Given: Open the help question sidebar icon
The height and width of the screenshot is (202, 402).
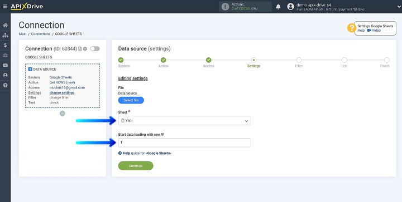Looking at the screenshot, I should pyautogui.click(x=5, y=85).
